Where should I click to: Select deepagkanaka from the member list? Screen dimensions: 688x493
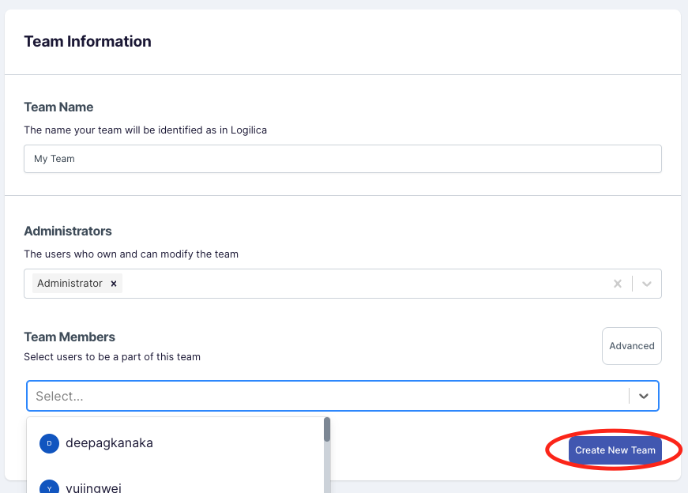click(109, 443)
